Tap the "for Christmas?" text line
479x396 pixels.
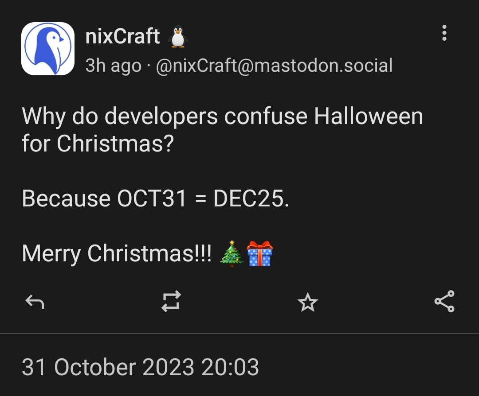coord(97,144)
